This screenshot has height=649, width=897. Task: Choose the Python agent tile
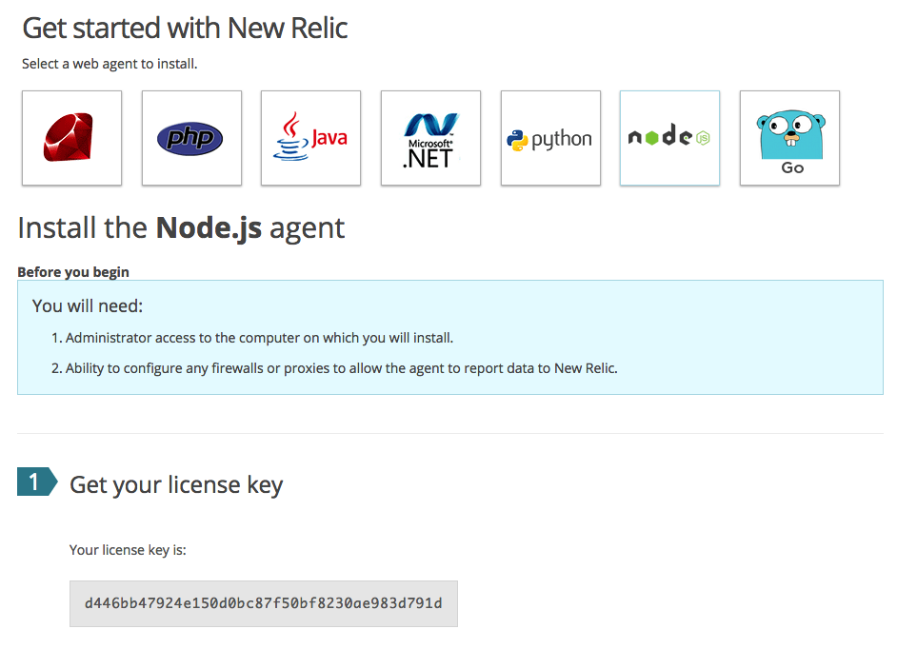[x=550, y=138]
